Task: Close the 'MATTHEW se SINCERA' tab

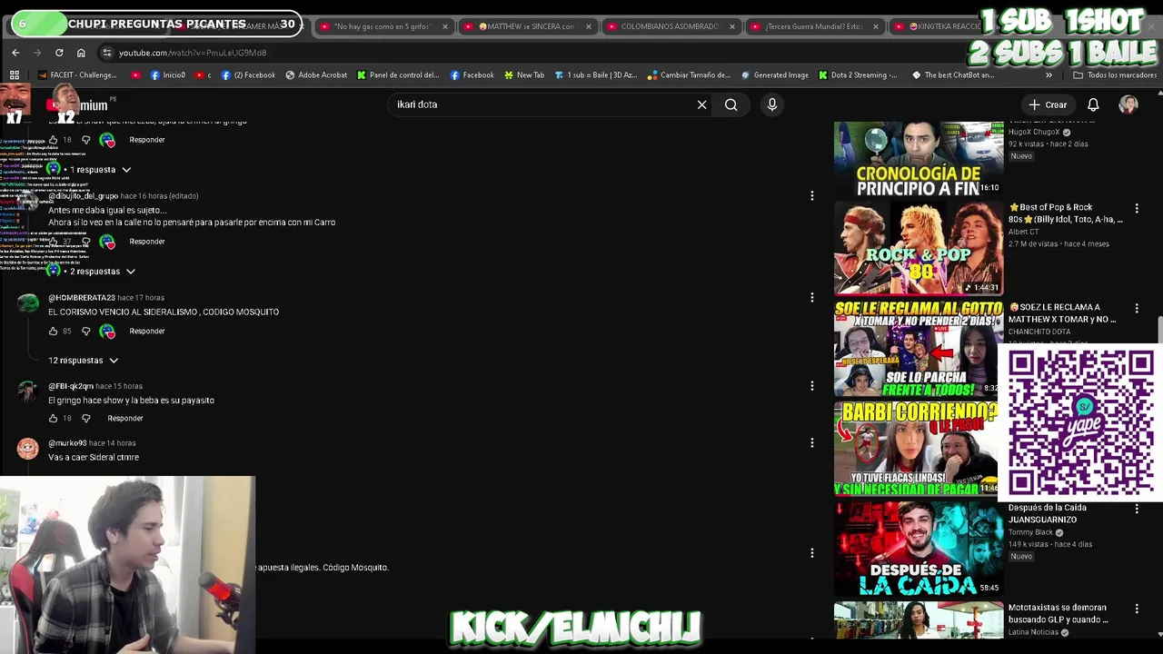Action: (588, 26)
